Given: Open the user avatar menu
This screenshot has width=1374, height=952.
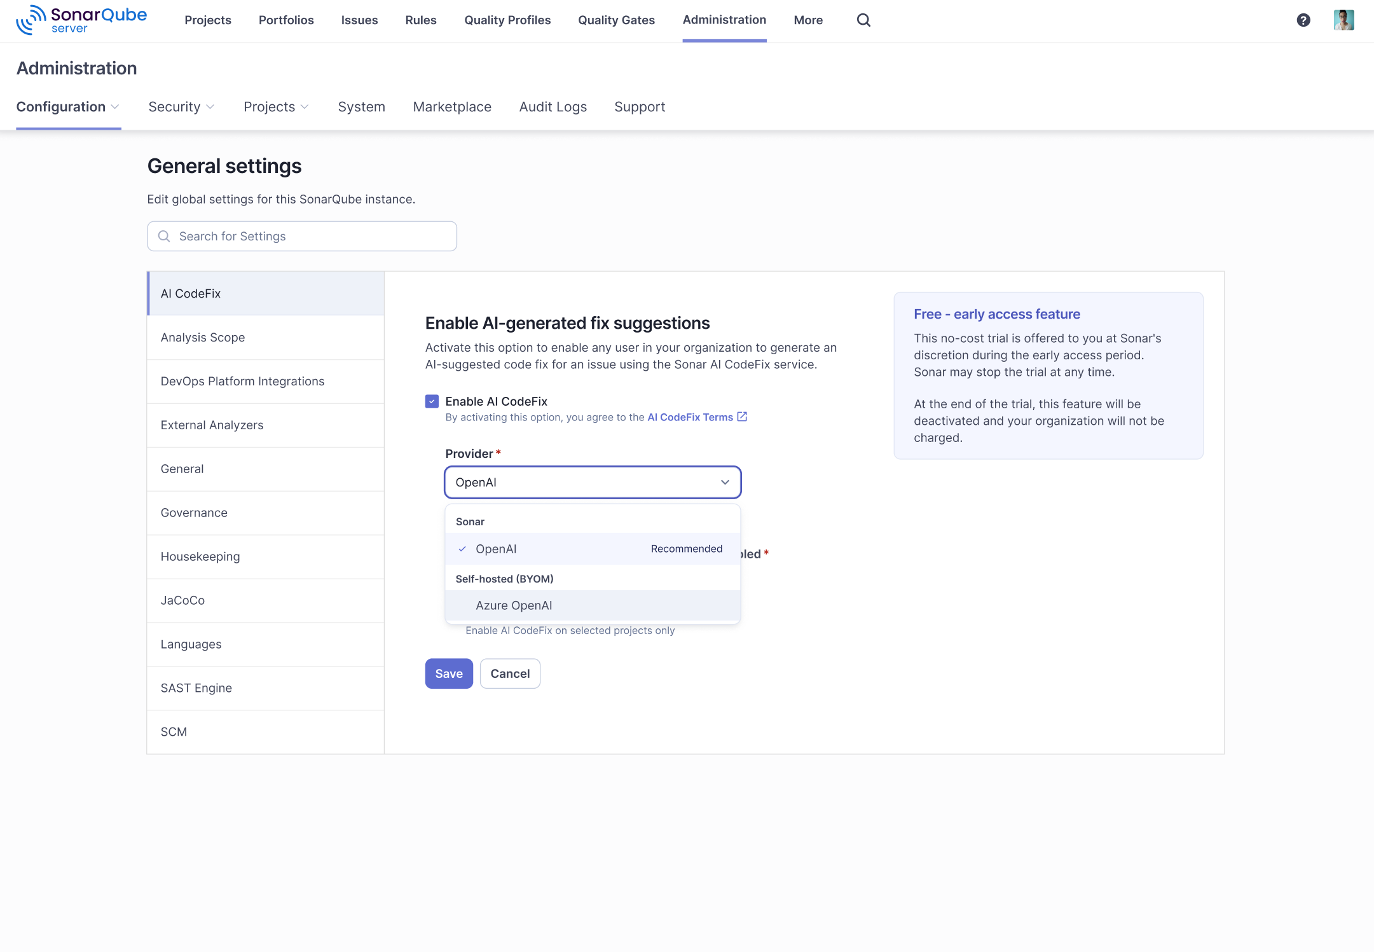Looking at the screenshot, I should (x=1343, y=20).
